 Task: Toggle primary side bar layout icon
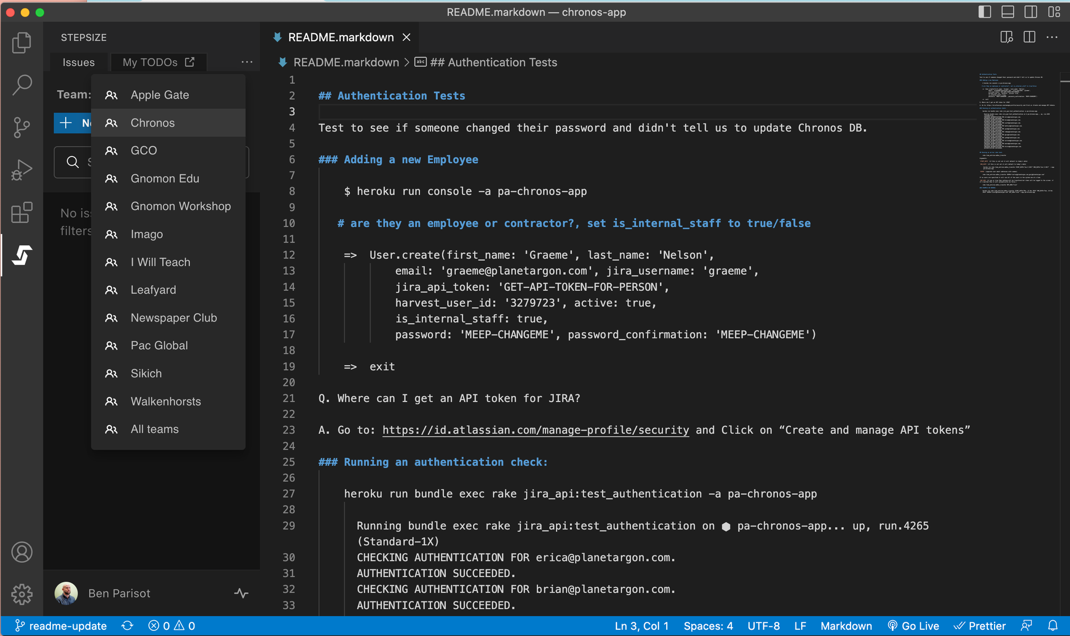tap(985, 12)
